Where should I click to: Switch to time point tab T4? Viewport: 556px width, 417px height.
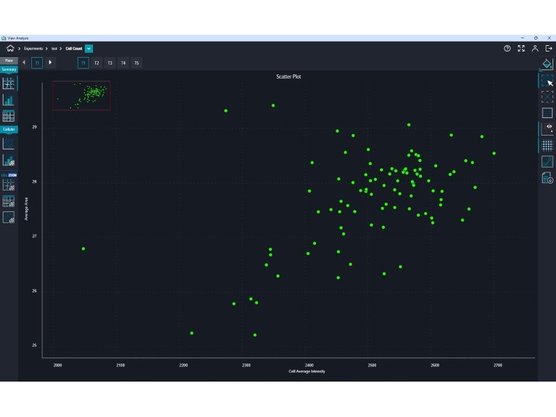(x=124, y=63)
